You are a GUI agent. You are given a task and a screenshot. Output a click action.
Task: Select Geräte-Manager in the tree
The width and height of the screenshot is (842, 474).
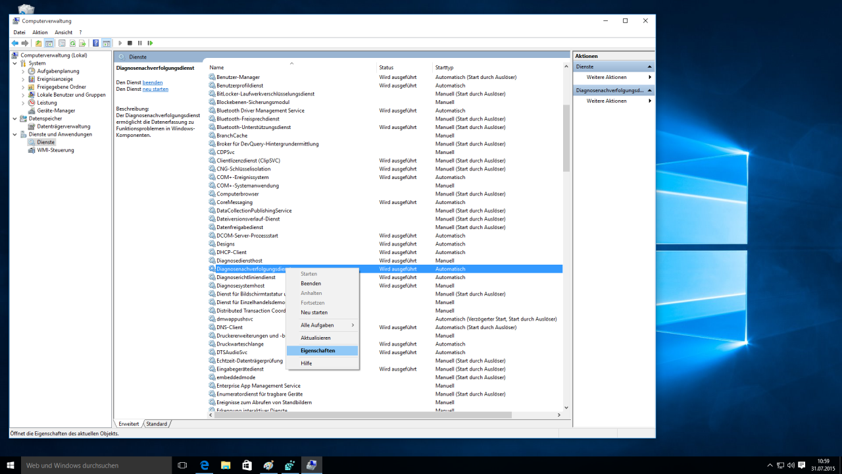[56, 111]
